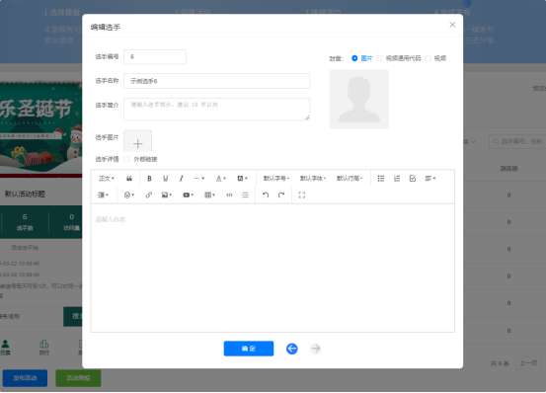
Task: Open the insert video dropdown
Action: [189, 195]
